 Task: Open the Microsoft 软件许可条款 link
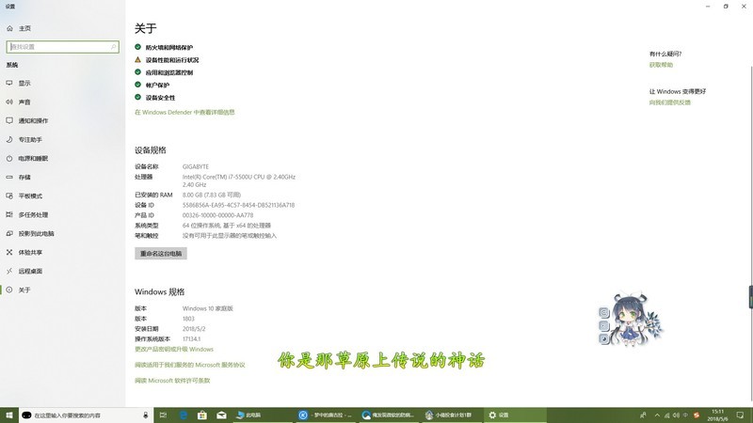coord(172,381)
